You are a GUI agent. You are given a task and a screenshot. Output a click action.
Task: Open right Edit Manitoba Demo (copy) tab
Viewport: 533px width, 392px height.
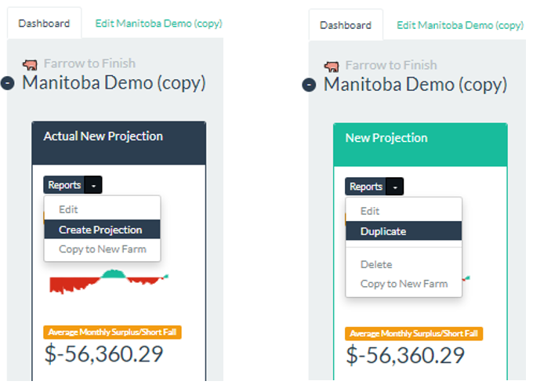[460, 25]
